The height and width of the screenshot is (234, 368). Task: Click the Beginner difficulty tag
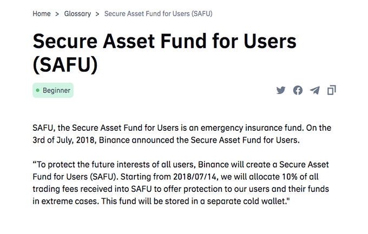click(53, 90)
